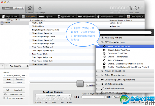This screenshot has width=155, height=106.
Task: Switch to Magic Mouse tab
Action: 10,16
